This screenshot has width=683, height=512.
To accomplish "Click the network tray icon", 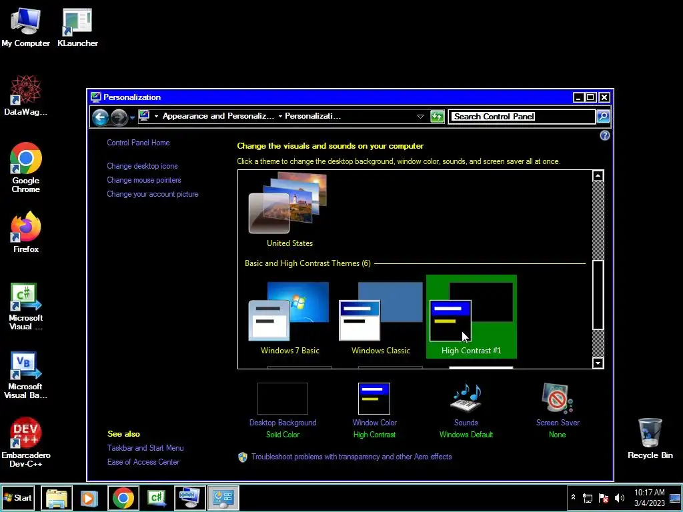I will 588,497.
